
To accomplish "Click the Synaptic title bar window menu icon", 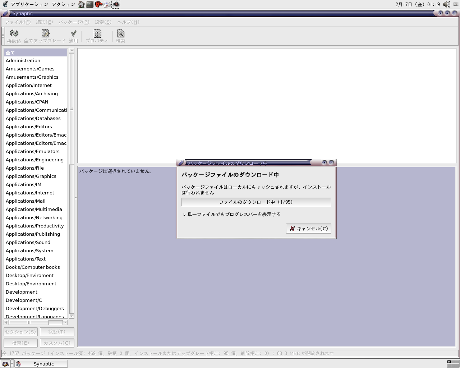I will [5, 13].
